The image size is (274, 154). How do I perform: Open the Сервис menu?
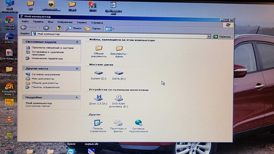(82, 22)
